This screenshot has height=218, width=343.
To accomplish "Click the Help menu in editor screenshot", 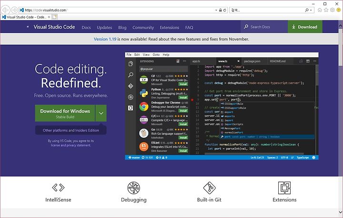I will tap(166, 55).
